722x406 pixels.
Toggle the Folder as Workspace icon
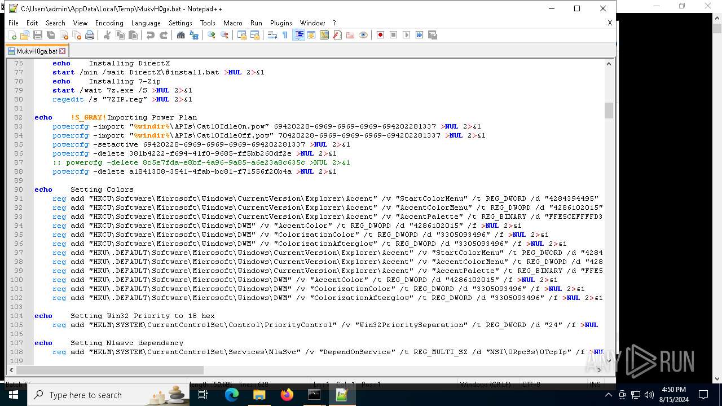[x=350, y=35]
